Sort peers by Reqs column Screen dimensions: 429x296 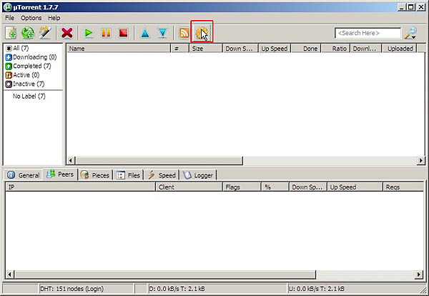403,187
